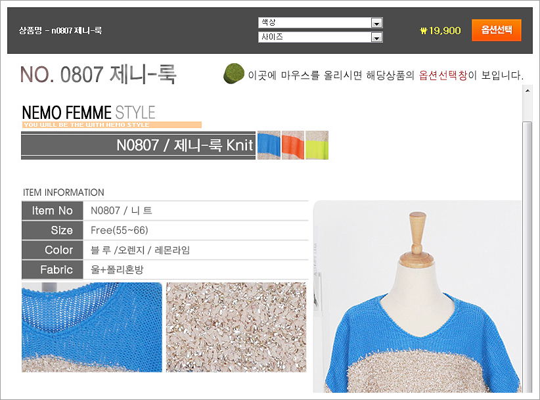Click the ₩19,900 price label

[x=440, y=31]
